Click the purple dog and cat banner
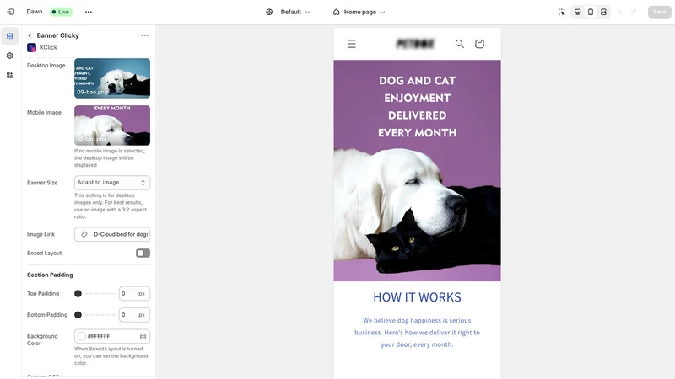Viewport: 675px width, 379px height. [x=417, y=171]
